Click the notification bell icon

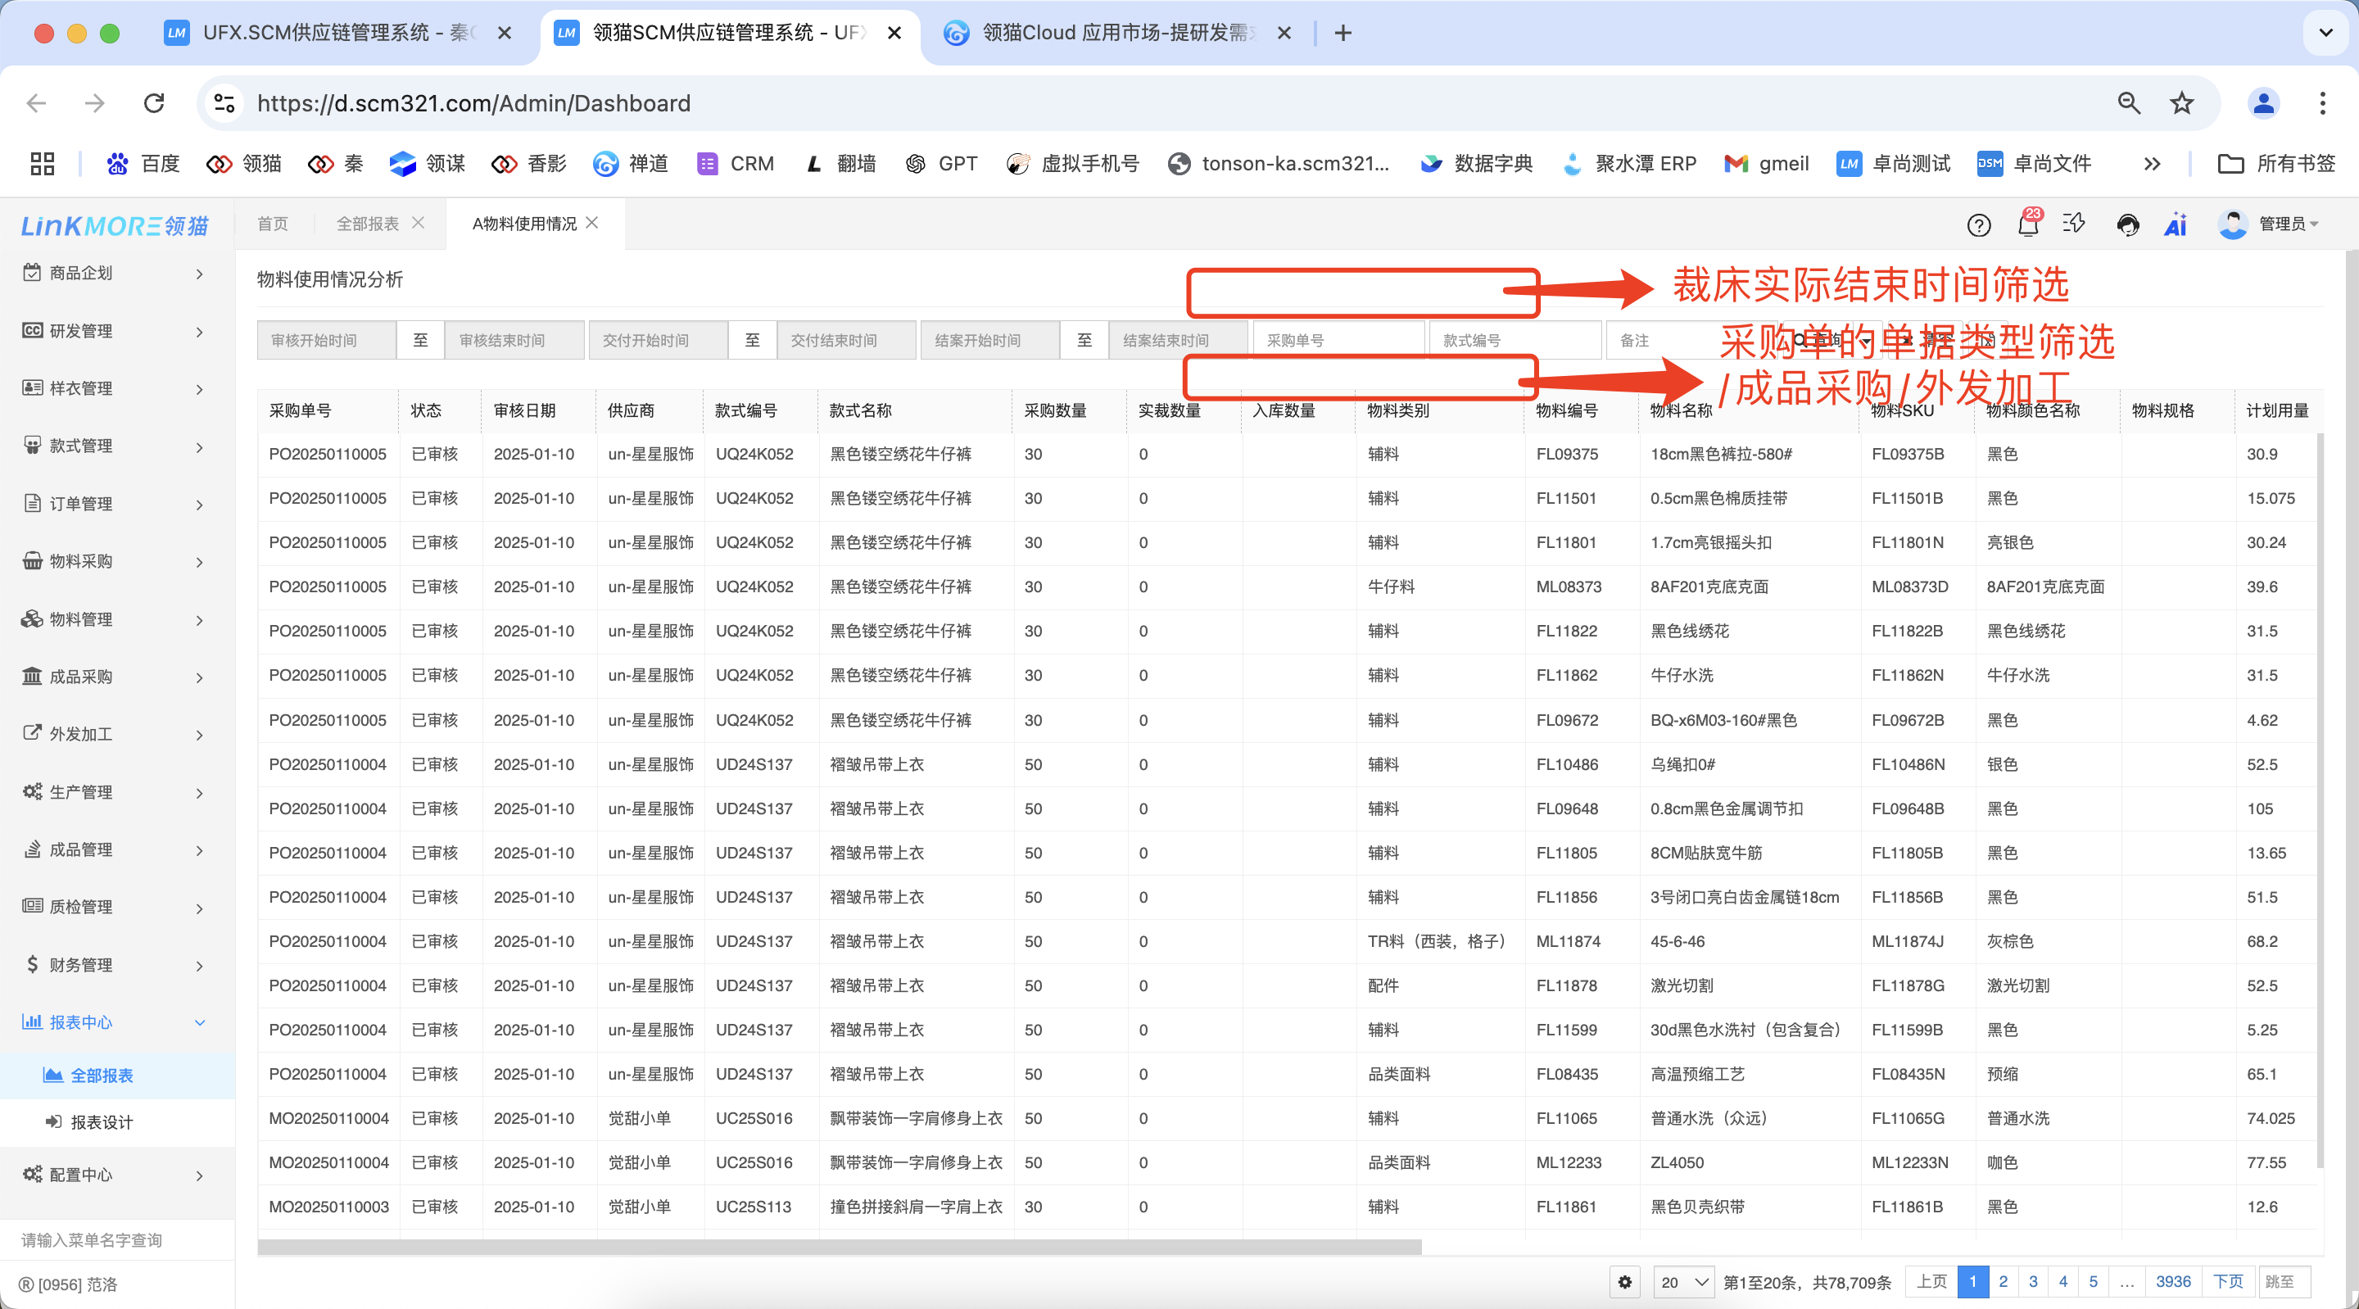(2027, 224)
